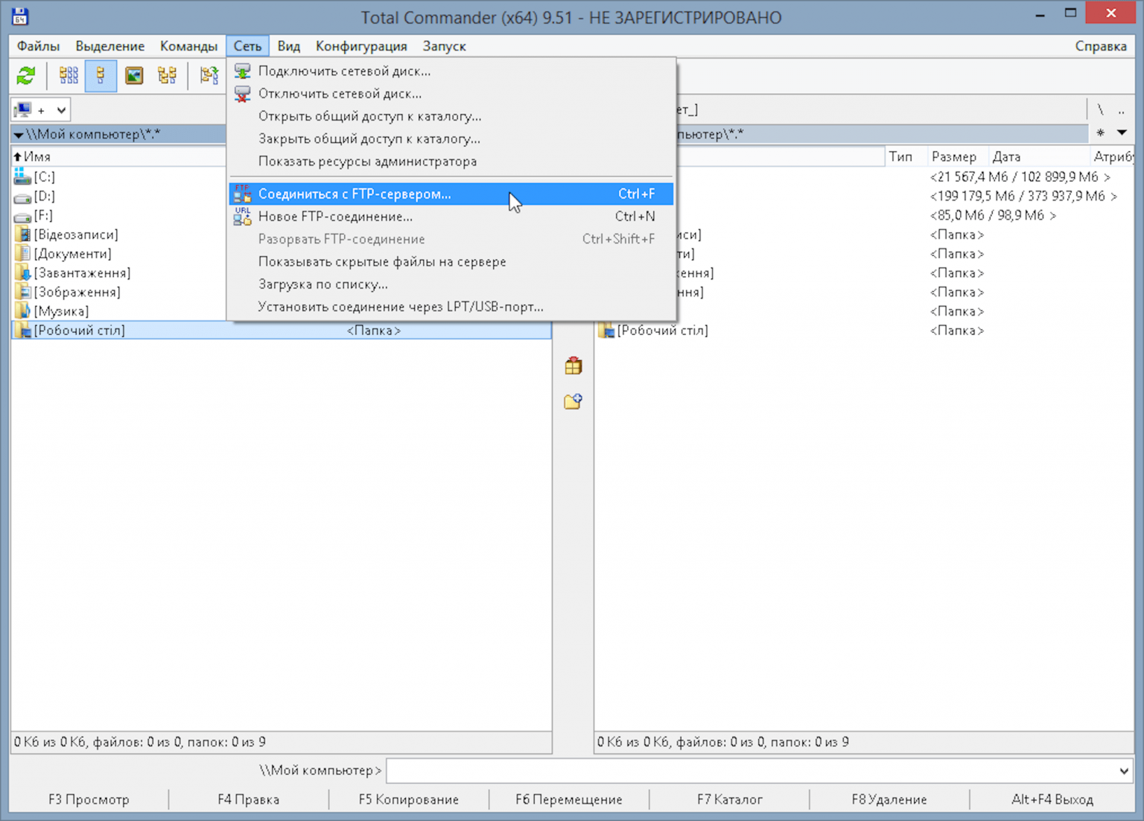1144x821 pixels.
Task: Click the new folder icon in middle bar
Action: pos(573,402)
